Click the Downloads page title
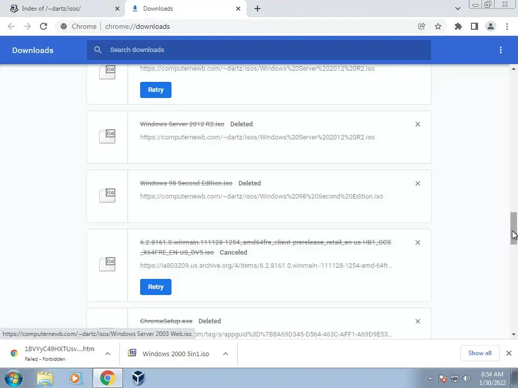The width and height of the screenshot is (518, 388). pos(33,50)
